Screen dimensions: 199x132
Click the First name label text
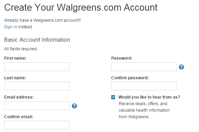[x=15, y=58]
